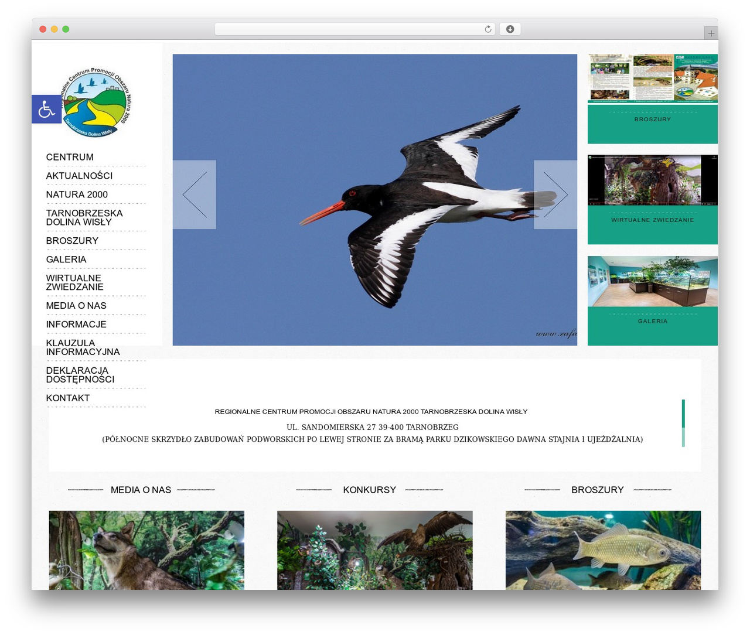
Task: Open a new browser tab with plus
Action: pos(711,33)
